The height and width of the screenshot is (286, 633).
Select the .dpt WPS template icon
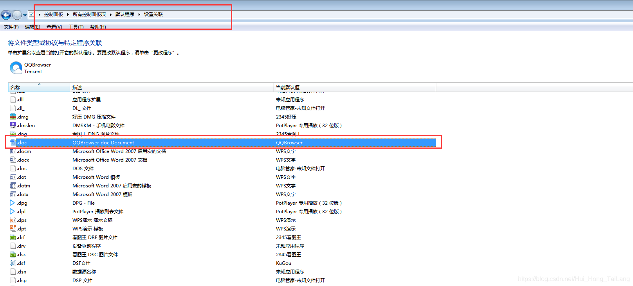click(13, 228)
